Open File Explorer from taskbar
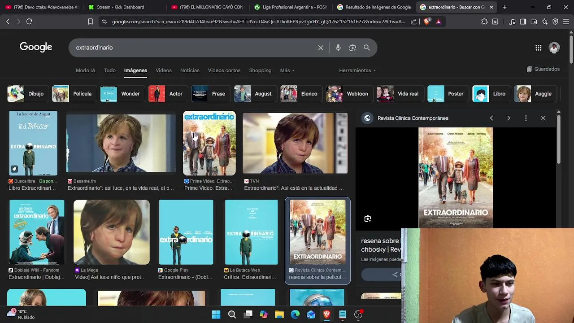Viewport: 574px width, 323px height. pos(279,314)
